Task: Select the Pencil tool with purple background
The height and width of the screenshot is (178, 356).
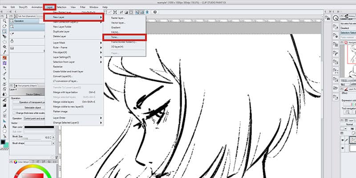Action: (4, 63)
